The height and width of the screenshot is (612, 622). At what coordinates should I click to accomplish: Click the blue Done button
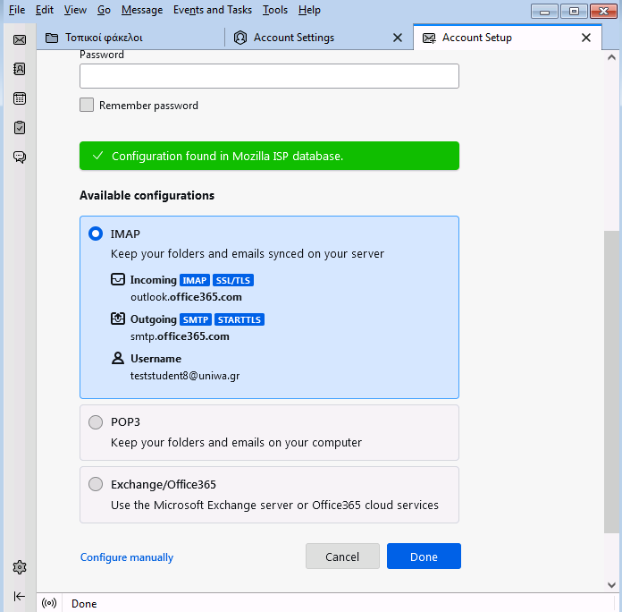[x=424, y=556]
